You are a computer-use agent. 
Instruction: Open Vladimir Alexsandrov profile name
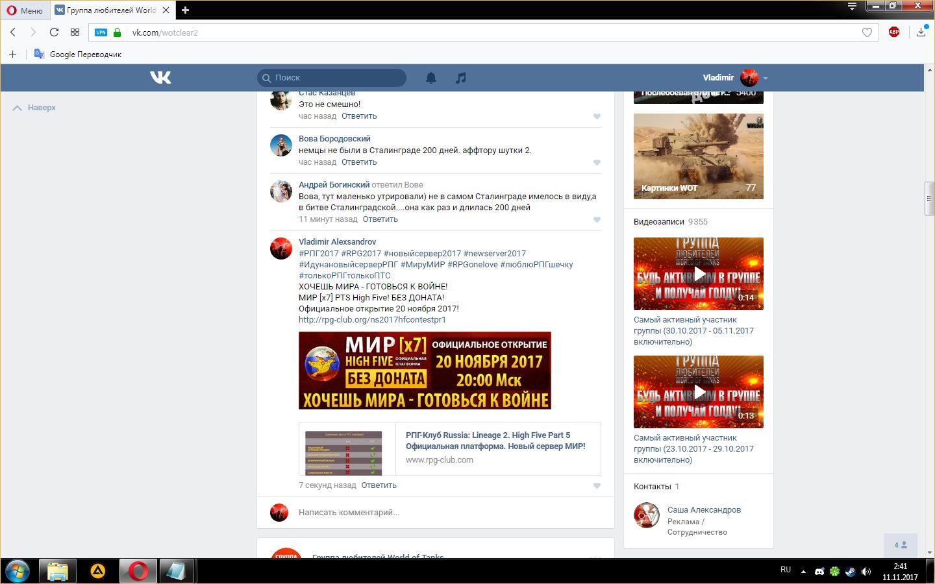click(337, 242)
